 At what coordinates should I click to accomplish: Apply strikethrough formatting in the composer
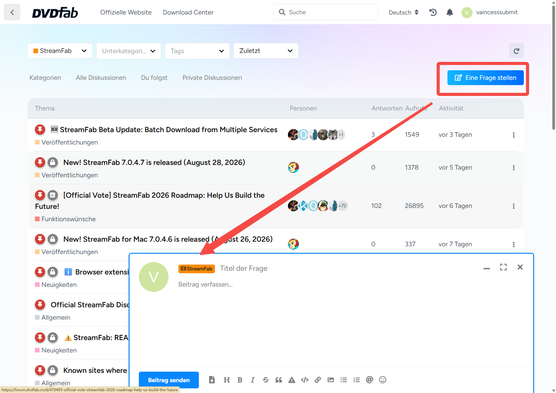coord(266,380)
